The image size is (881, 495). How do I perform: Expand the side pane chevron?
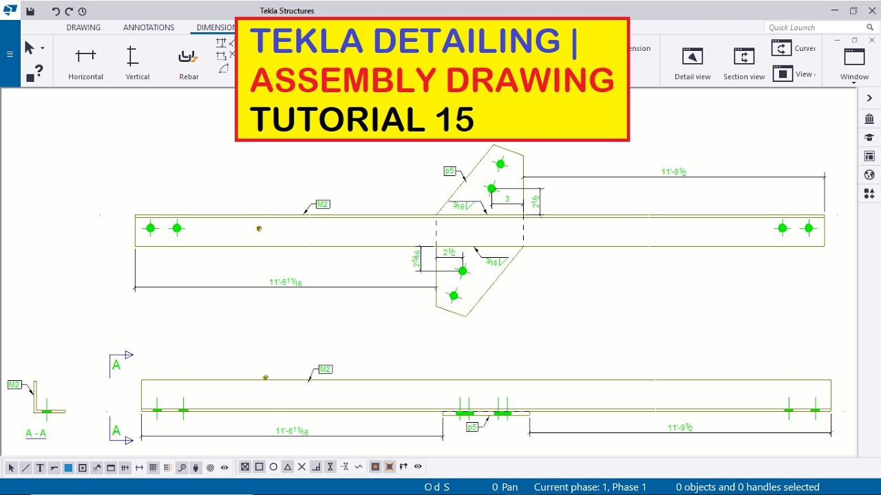(x=869, y=98)
